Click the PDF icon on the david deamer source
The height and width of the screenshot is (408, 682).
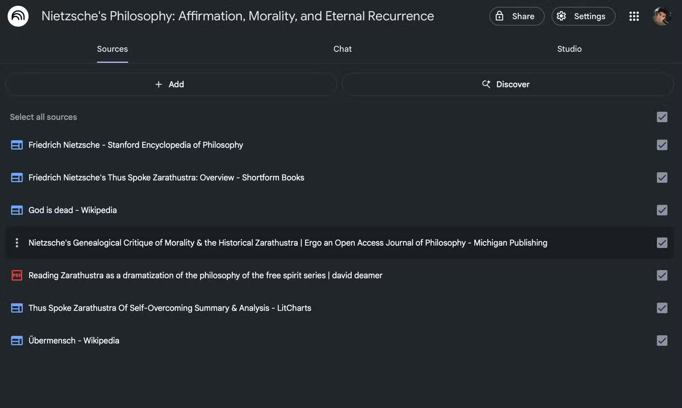click(17, 275)
